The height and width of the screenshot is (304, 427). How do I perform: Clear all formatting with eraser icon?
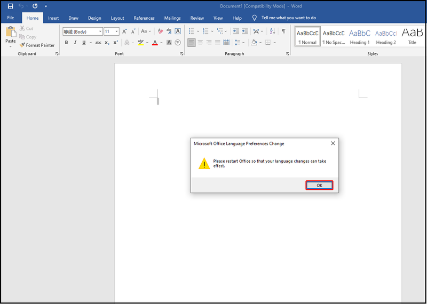[161, 31]
